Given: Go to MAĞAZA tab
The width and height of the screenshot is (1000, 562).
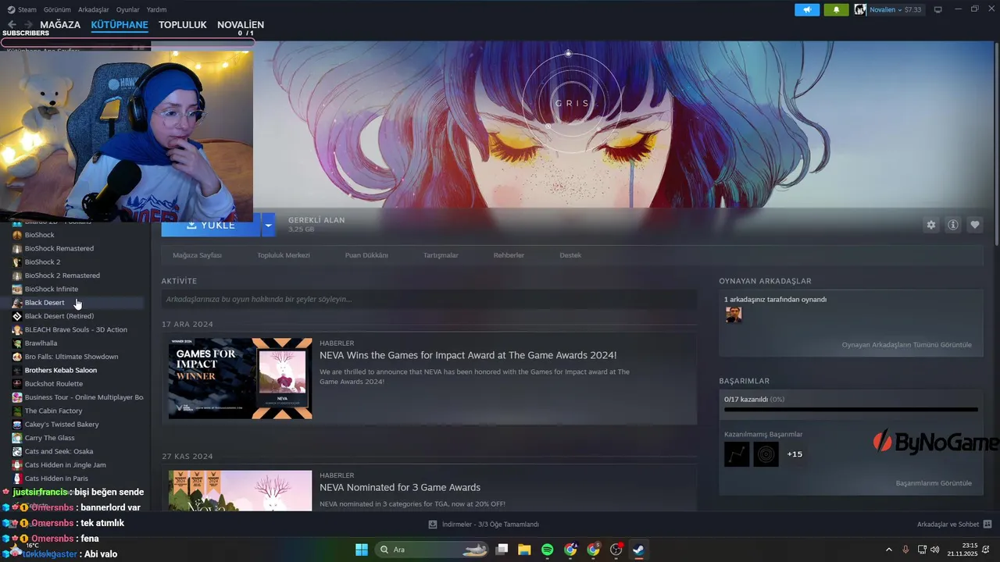Looking at the screenshot, I should pyautogui.click(x=60, y=25).
